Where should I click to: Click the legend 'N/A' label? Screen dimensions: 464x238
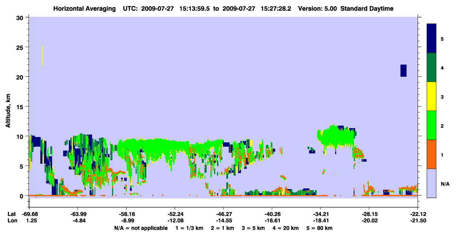click(x=445, y=184)
